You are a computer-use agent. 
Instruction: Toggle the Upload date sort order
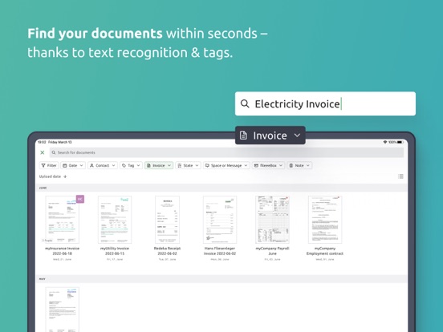click(53, 176)
